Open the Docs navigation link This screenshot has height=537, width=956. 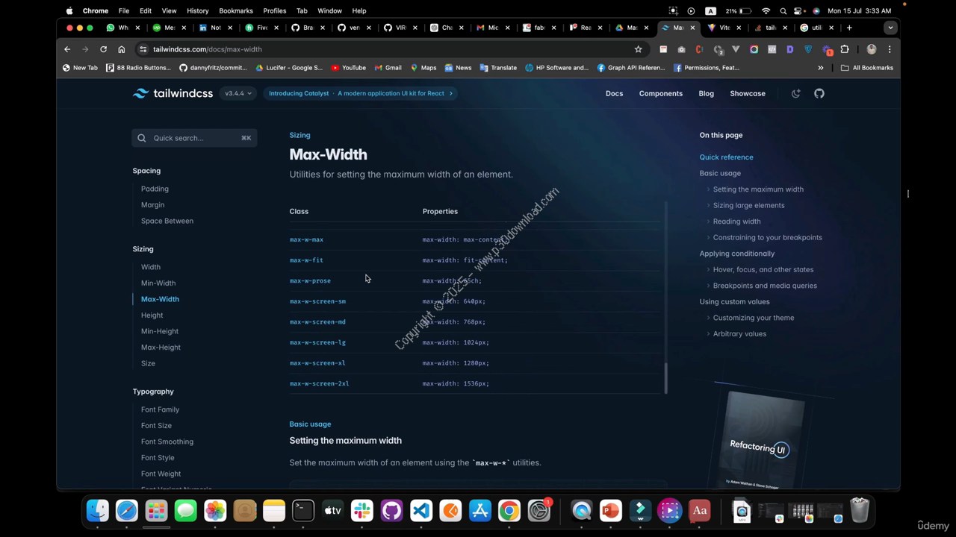614,93
